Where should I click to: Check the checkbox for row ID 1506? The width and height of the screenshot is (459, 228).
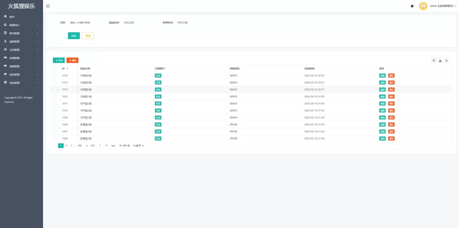pyautogui.click(x=55, y=138)
